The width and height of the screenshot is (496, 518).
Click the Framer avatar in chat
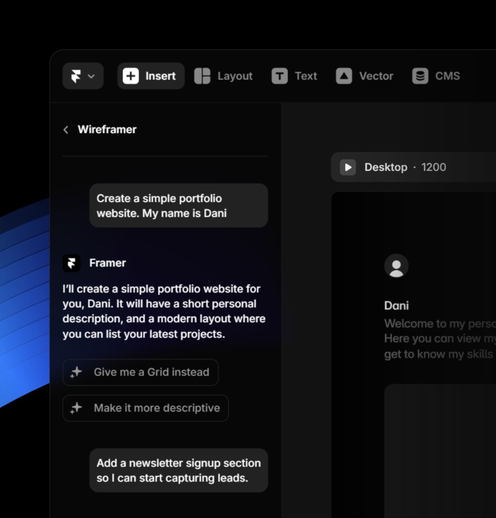[x=71, y=263]
